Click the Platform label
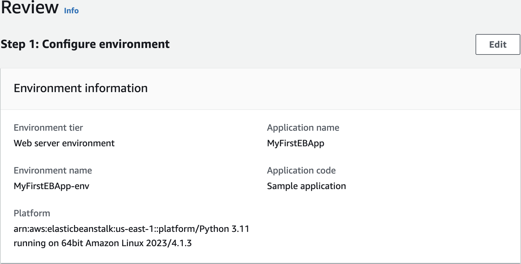The width and height of the screenshot is (521, 264). click(x=32, y=213)
